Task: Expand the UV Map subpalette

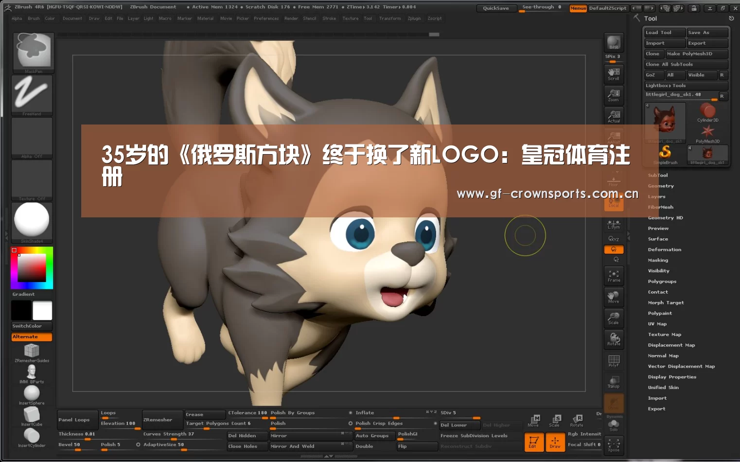Action: pyautogui.click(x=657, y=324)
